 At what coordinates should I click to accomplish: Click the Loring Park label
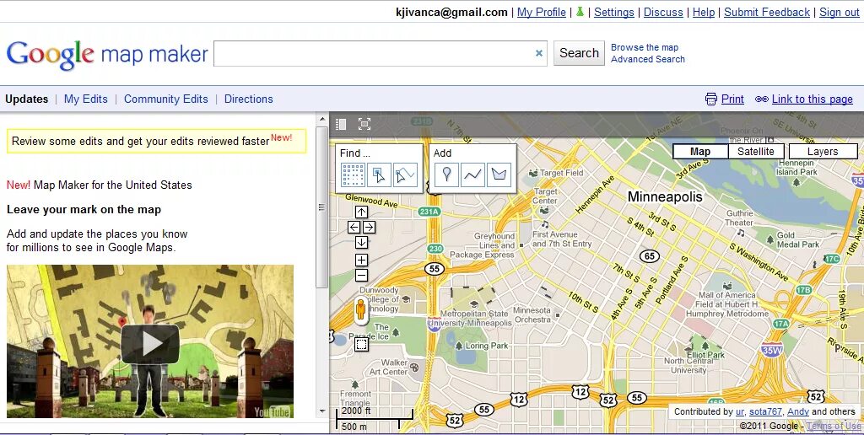point(487,346)
